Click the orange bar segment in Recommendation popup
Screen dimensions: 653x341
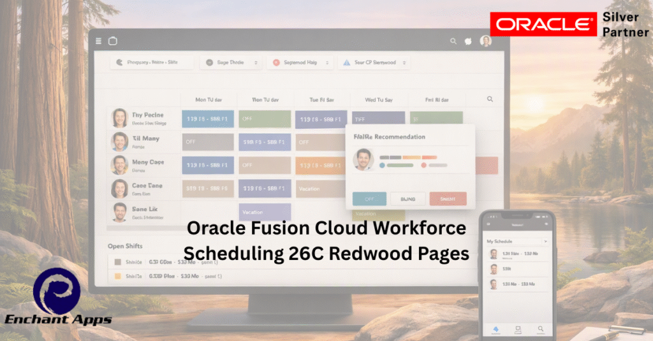[411, 157]
